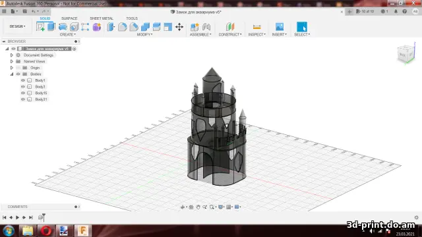Click job status indicator showing 1
This screenshot has height=237, width=422.
(384, 11)
